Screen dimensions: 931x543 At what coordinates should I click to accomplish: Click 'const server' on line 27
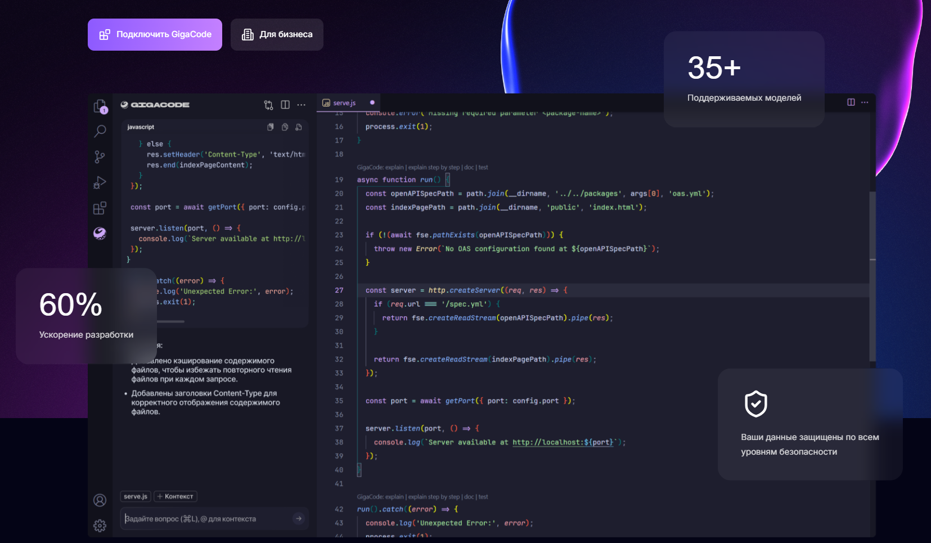tap(390, 290)
